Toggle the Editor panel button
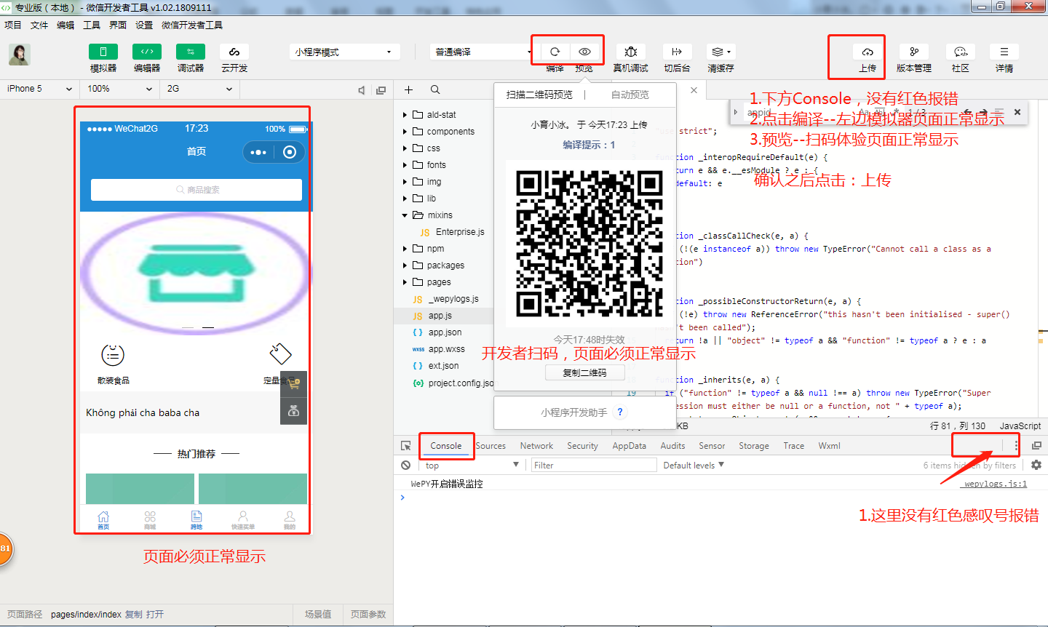 147,52
